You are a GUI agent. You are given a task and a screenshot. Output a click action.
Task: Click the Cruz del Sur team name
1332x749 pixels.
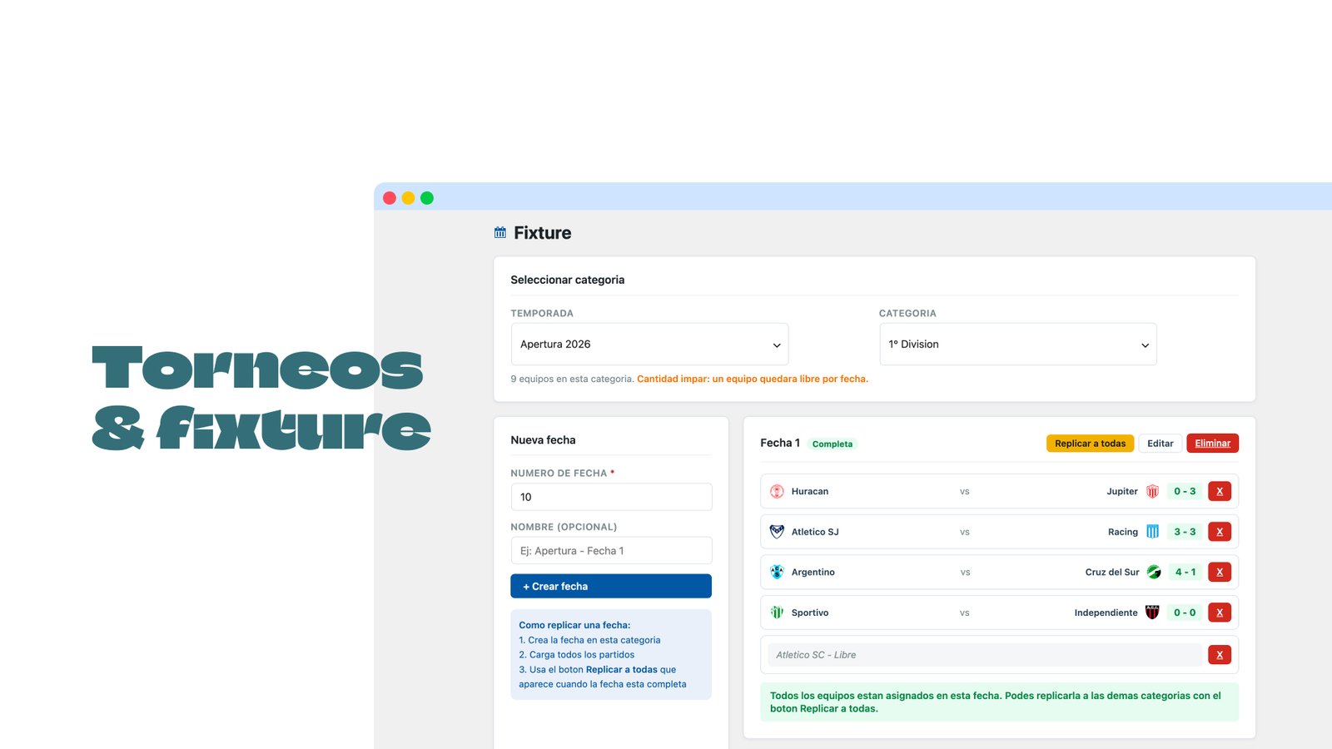click(1112, 572)
